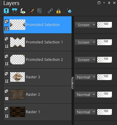Hide the Raster 1 layer
The width and height of the screenshot is (117, 125).
[7, 116]
